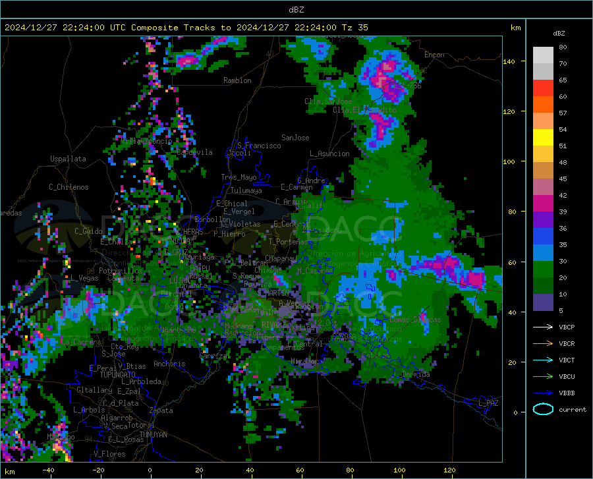The image size is (593, 479).
Task: Click the TUPUNGATO map label
Action: click(118, 375)
